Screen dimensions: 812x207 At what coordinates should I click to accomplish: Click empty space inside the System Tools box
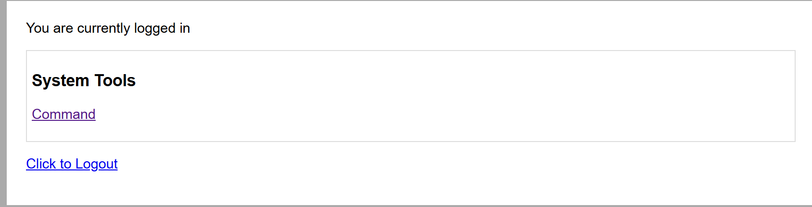[x=433, y=96]
